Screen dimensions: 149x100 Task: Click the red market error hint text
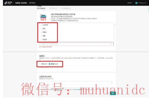tap(46, 47)
